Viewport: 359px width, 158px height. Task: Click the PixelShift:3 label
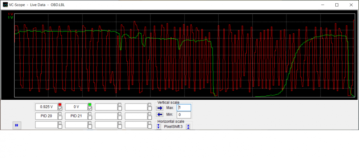coord(173,127)
